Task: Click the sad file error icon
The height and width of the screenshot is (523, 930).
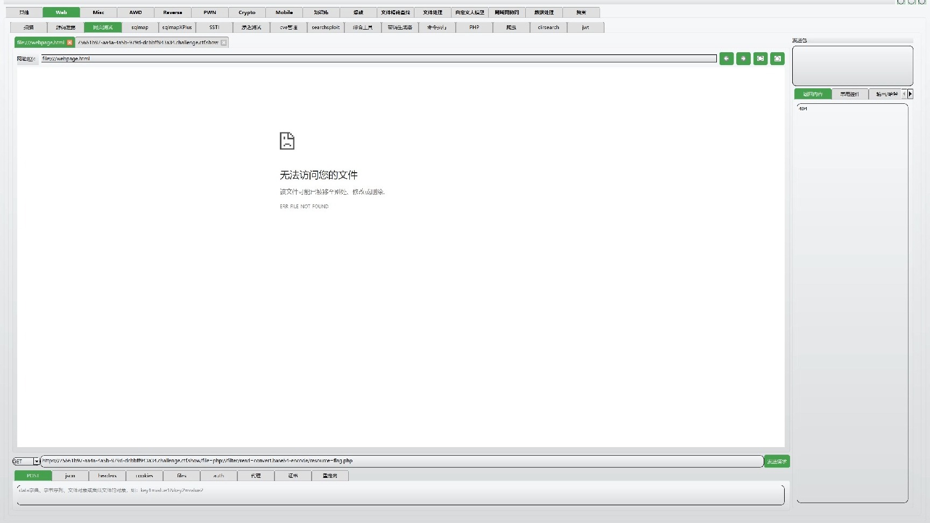Action: tap(287, 141)
